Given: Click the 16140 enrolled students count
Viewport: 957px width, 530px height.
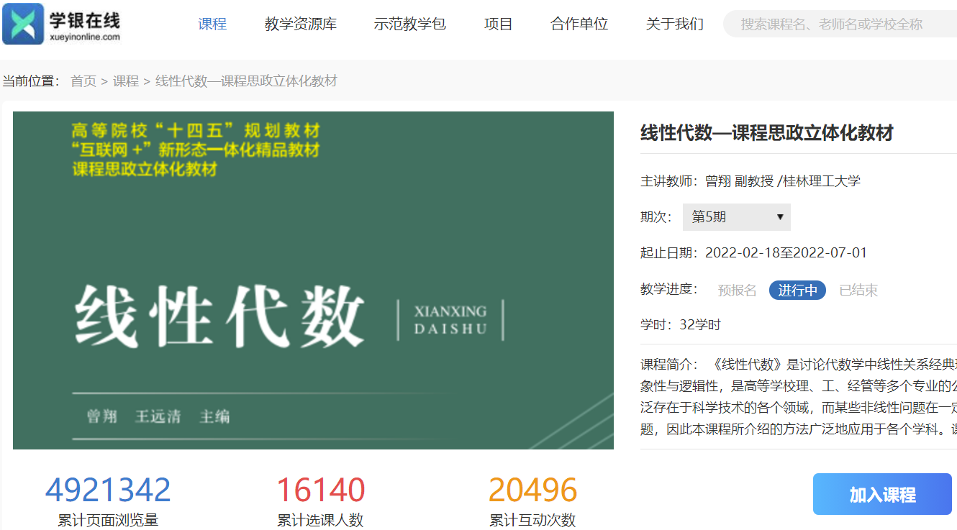Looking at the screenshot, I should tap(321, 490).
